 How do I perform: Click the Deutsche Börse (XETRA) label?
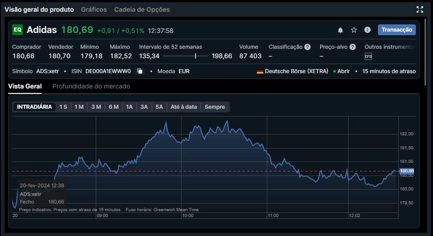(x=297, y=71)
